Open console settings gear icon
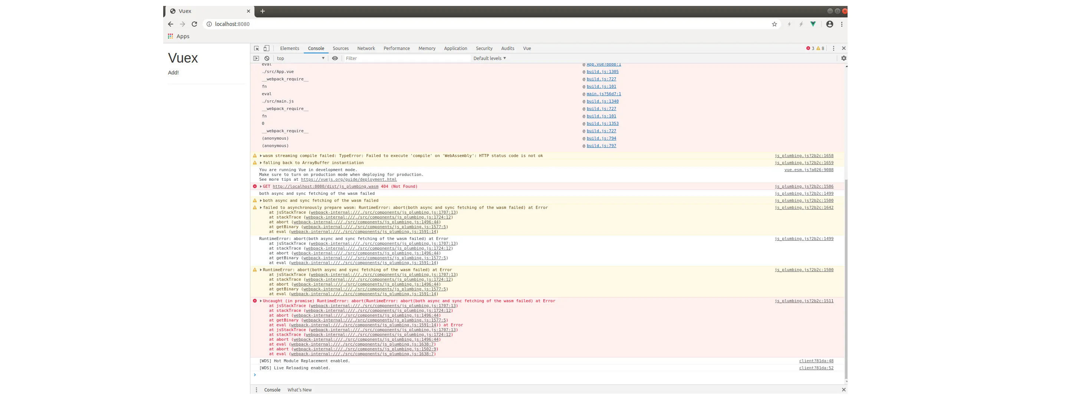 (843, 59)
